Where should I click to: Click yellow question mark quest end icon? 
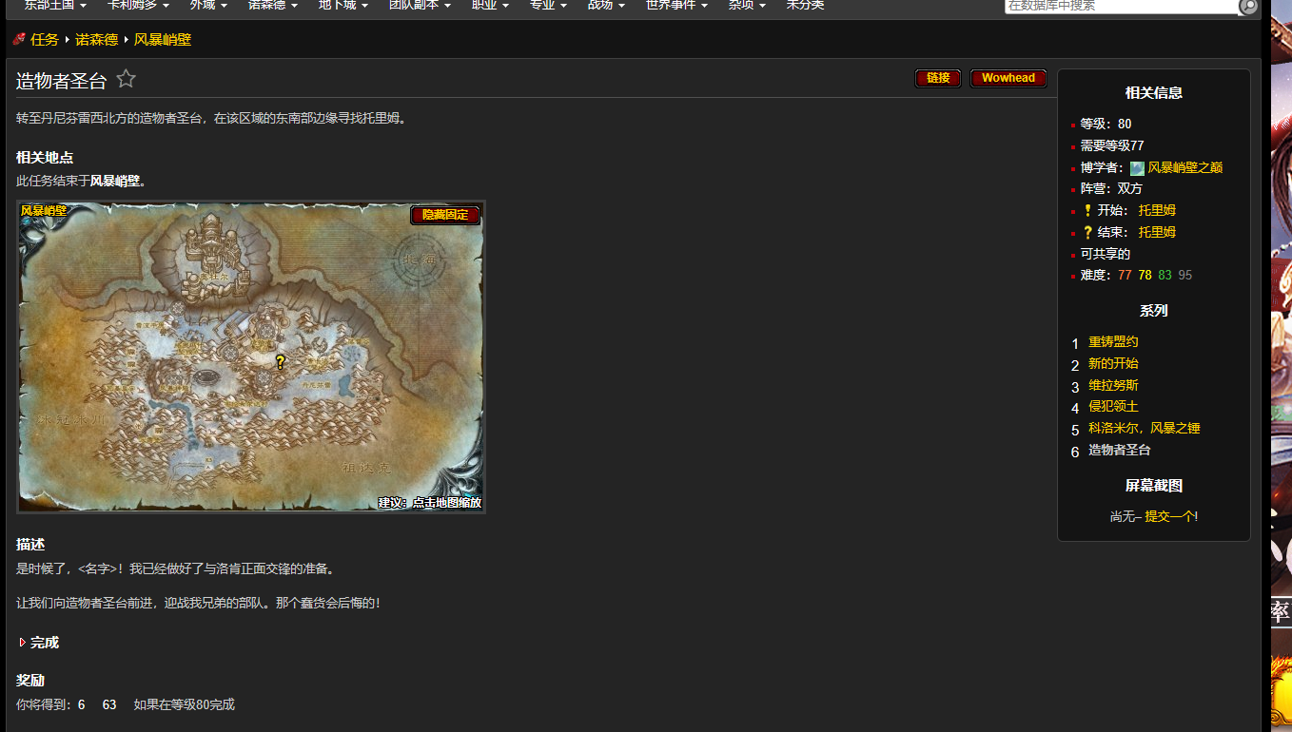tap(1087, 233)
